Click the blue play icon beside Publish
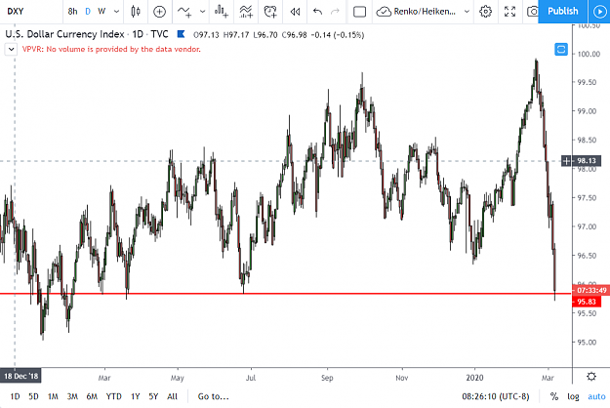Screen dimensions: 610x408 pyautogui.click(x=599, y=12)
